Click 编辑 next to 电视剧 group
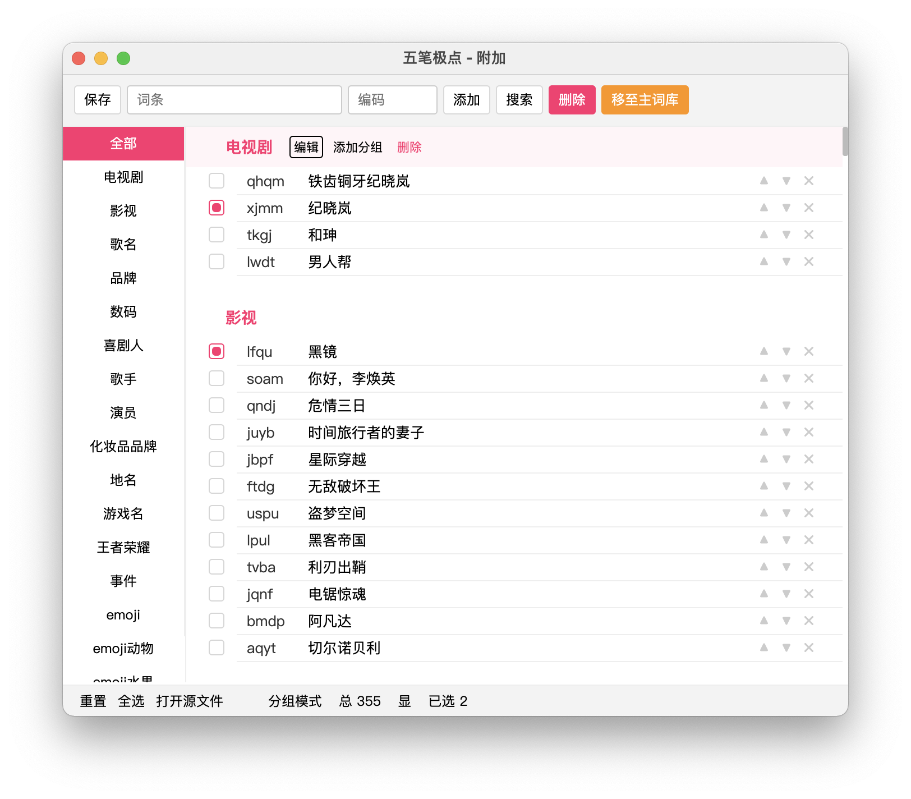 coord(306,147)
